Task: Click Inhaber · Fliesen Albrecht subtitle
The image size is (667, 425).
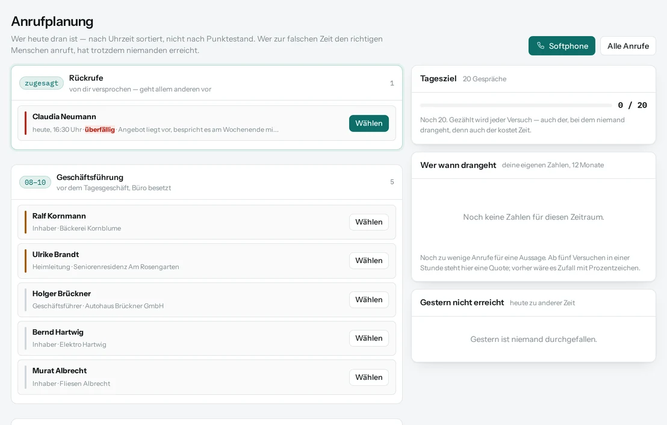Action: pos(72,383)
